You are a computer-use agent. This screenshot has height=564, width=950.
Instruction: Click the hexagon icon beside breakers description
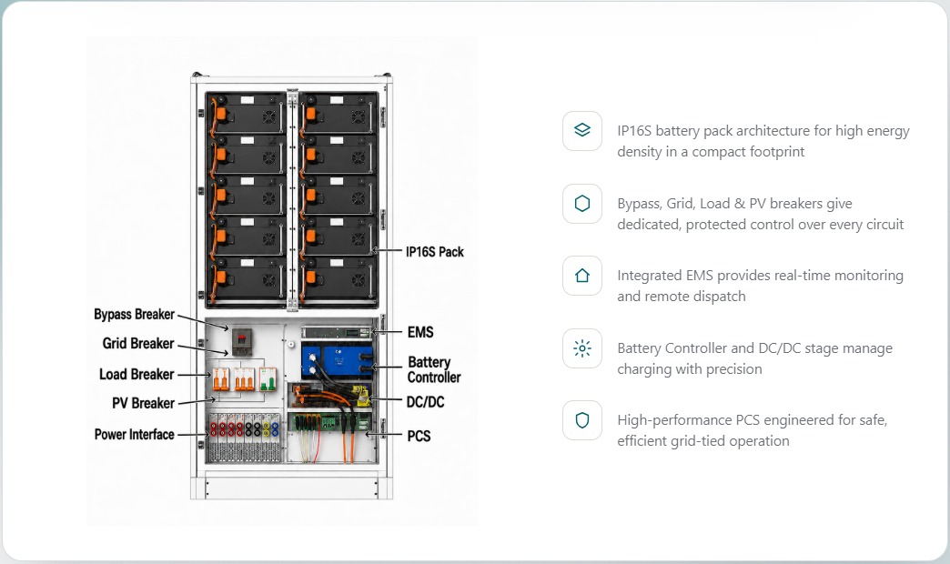582,204
